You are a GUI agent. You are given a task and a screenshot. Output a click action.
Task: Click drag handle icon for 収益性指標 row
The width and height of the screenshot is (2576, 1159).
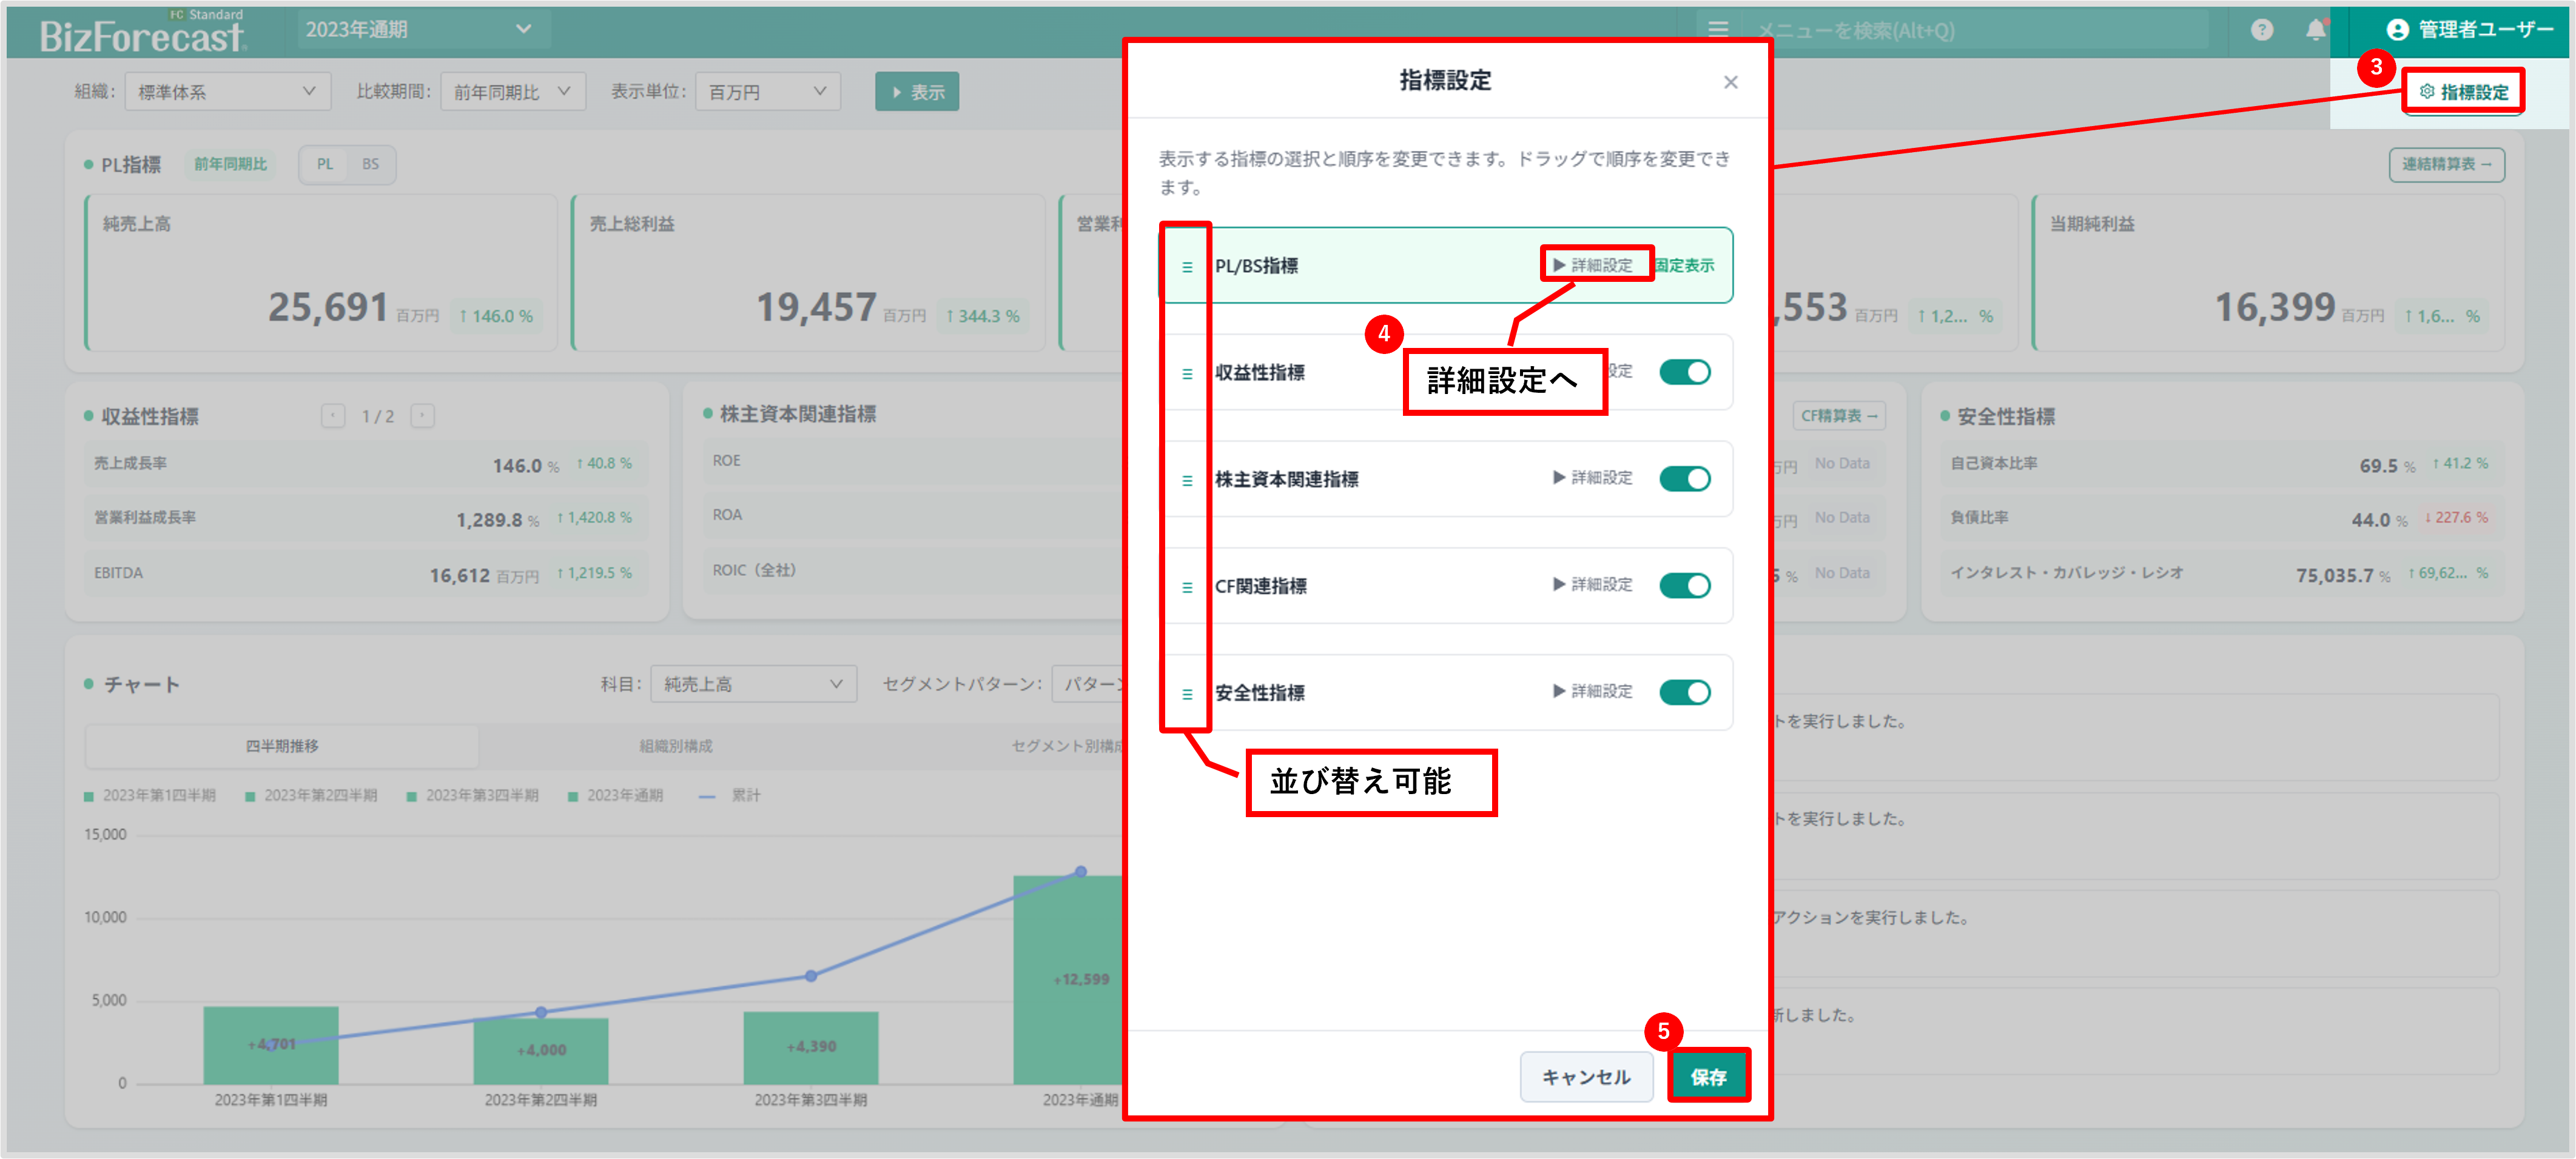point(1187,373)
